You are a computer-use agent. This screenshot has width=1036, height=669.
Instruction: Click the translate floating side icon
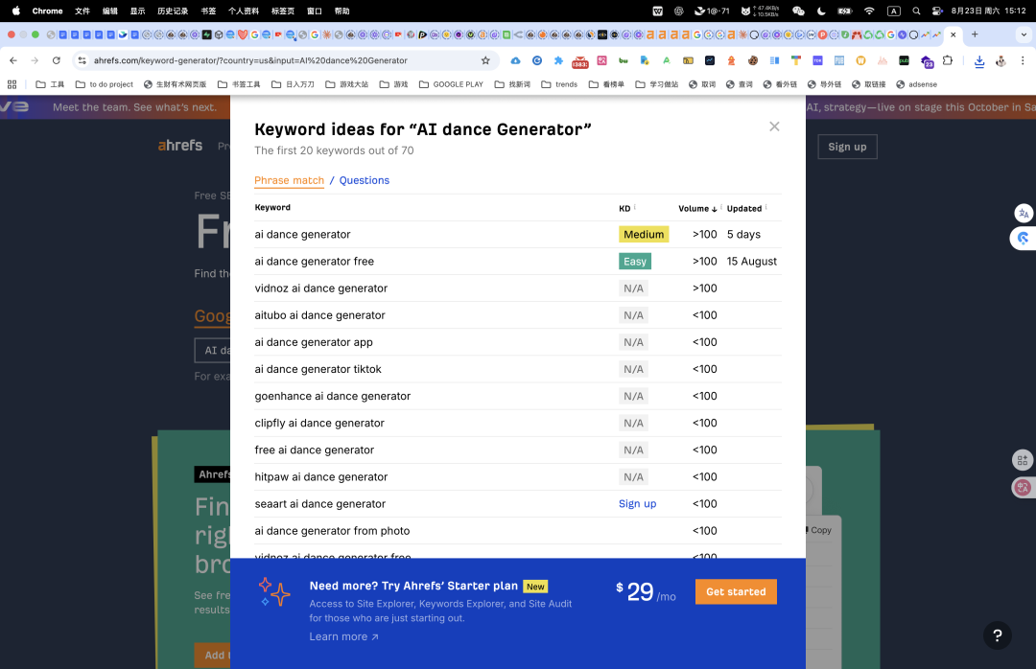click(x=1024, y=214)
